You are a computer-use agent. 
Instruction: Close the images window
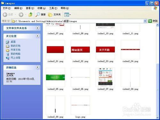click(157, 3)
